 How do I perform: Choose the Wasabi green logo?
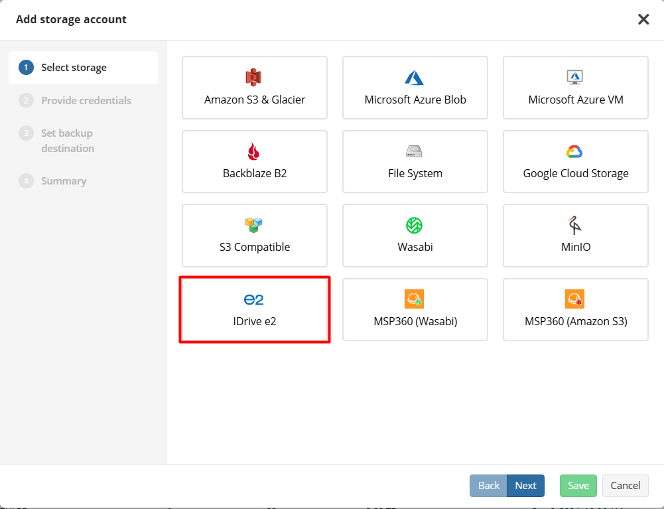(414, 226)
